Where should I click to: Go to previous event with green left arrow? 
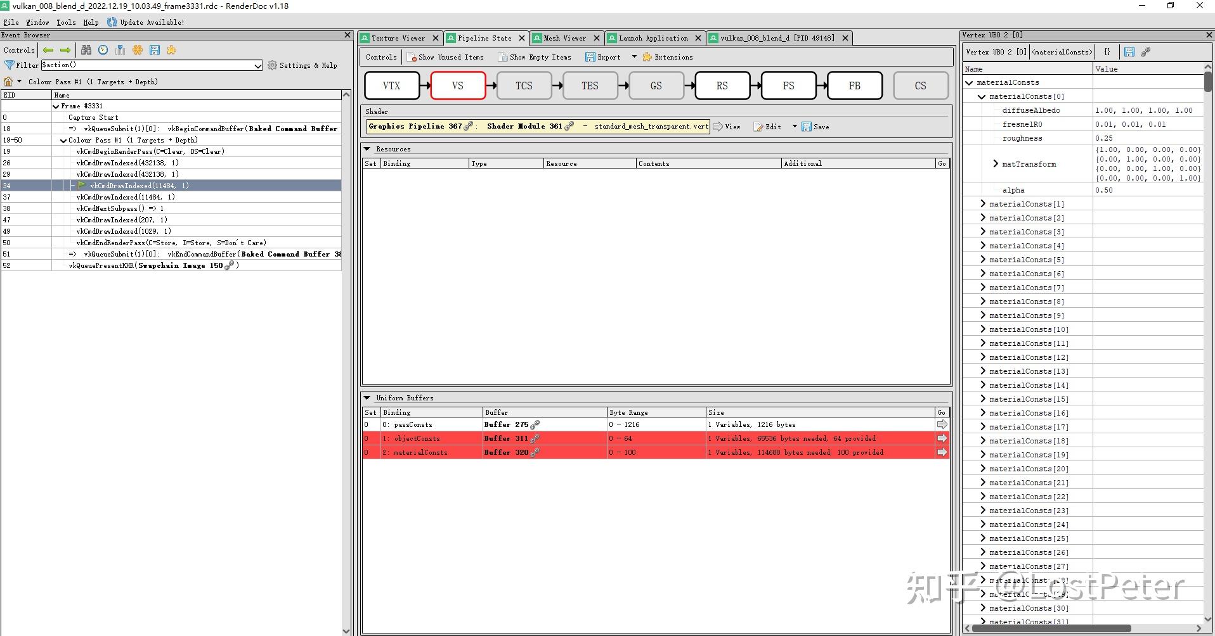click(48, 50)
